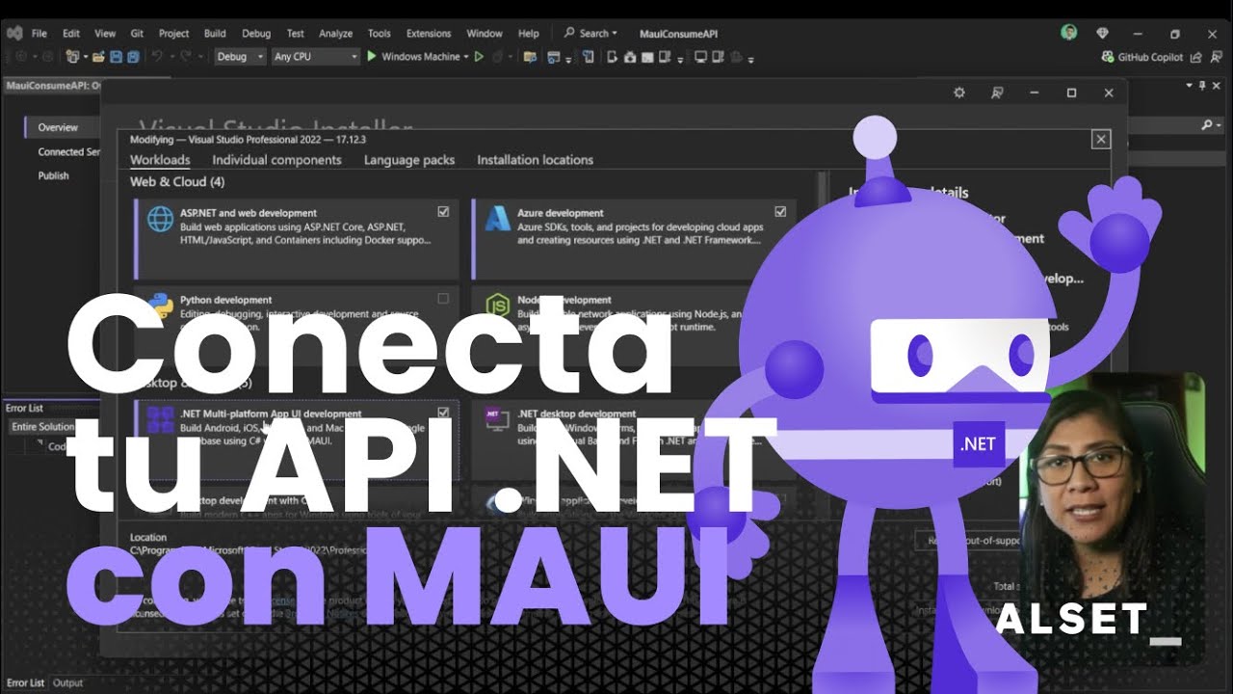Screen dimensions: 1233x694
Task: Click the share icon beside GitHub Copilot
Action: click(1197, 57)
